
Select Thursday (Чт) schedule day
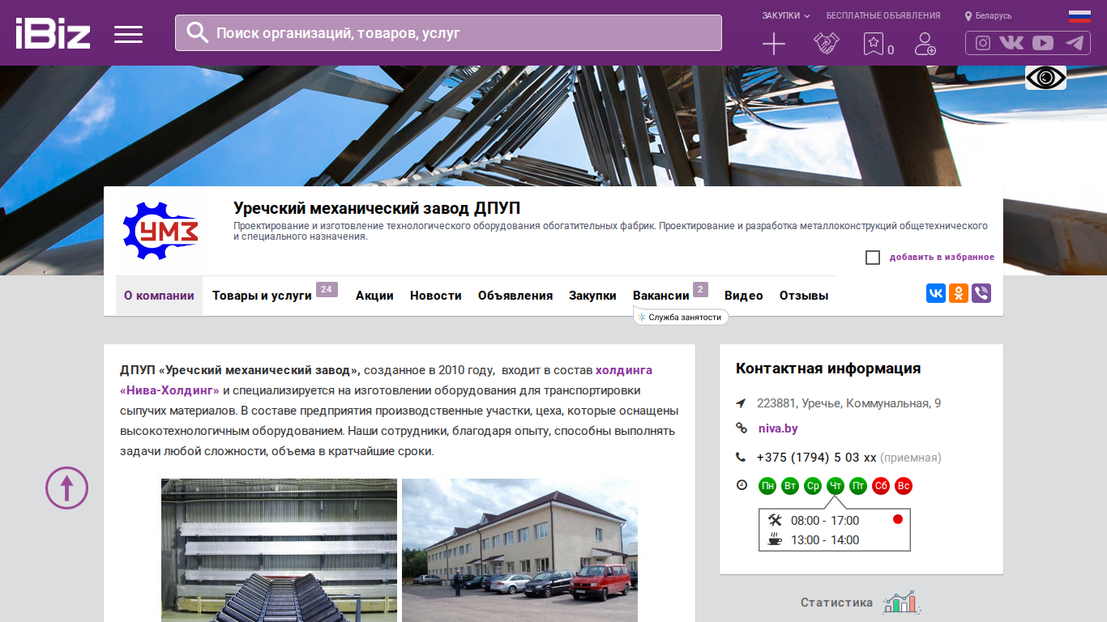tap(836, 486)
